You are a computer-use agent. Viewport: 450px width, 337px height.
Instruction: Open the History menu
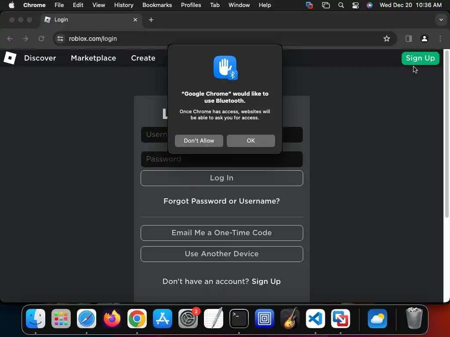click(x=123, y=5)
